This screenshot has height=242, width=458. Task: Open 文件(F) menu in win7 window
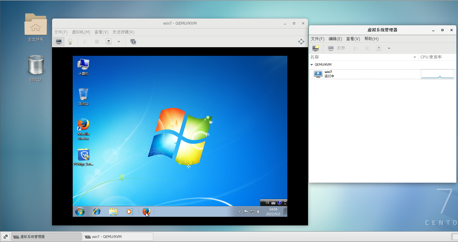click(61, 32)
